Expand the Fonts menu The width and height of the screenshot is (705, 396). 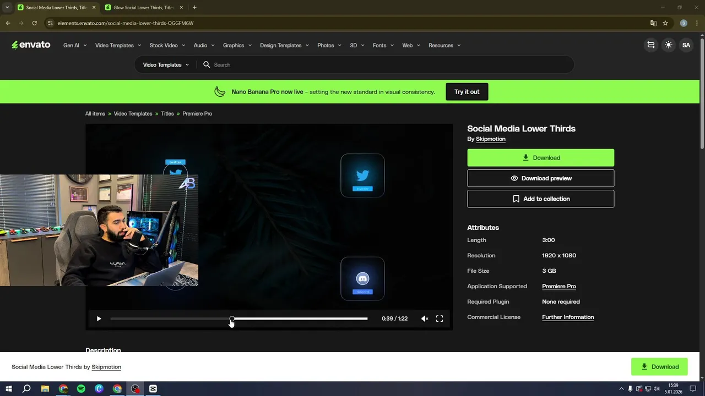[x=383, y=45]
